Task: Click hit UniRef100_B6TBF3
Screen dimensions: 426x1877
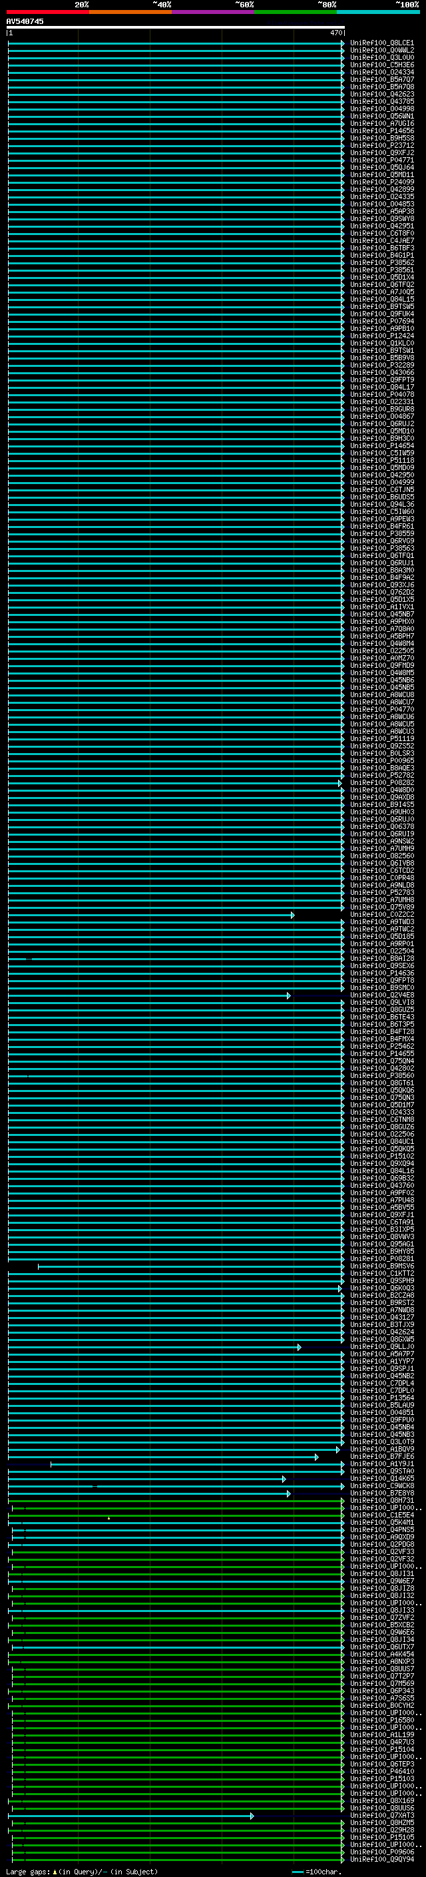Action: tap(381, 248)
